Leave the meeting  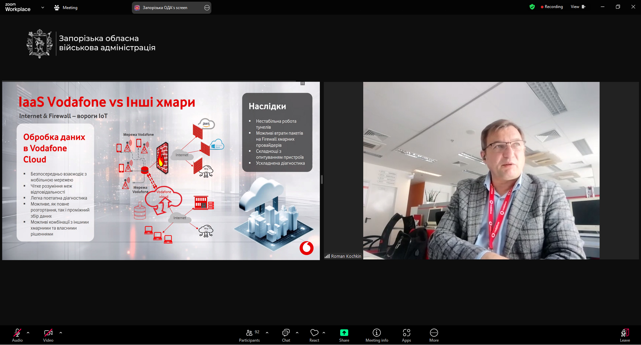[x=625, y=335]
